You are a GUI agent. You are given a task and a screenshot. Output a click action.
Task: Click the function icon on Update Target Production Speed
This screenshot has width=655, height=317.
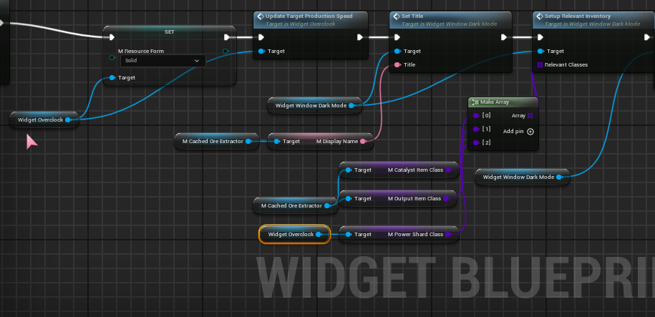point(261,16)
